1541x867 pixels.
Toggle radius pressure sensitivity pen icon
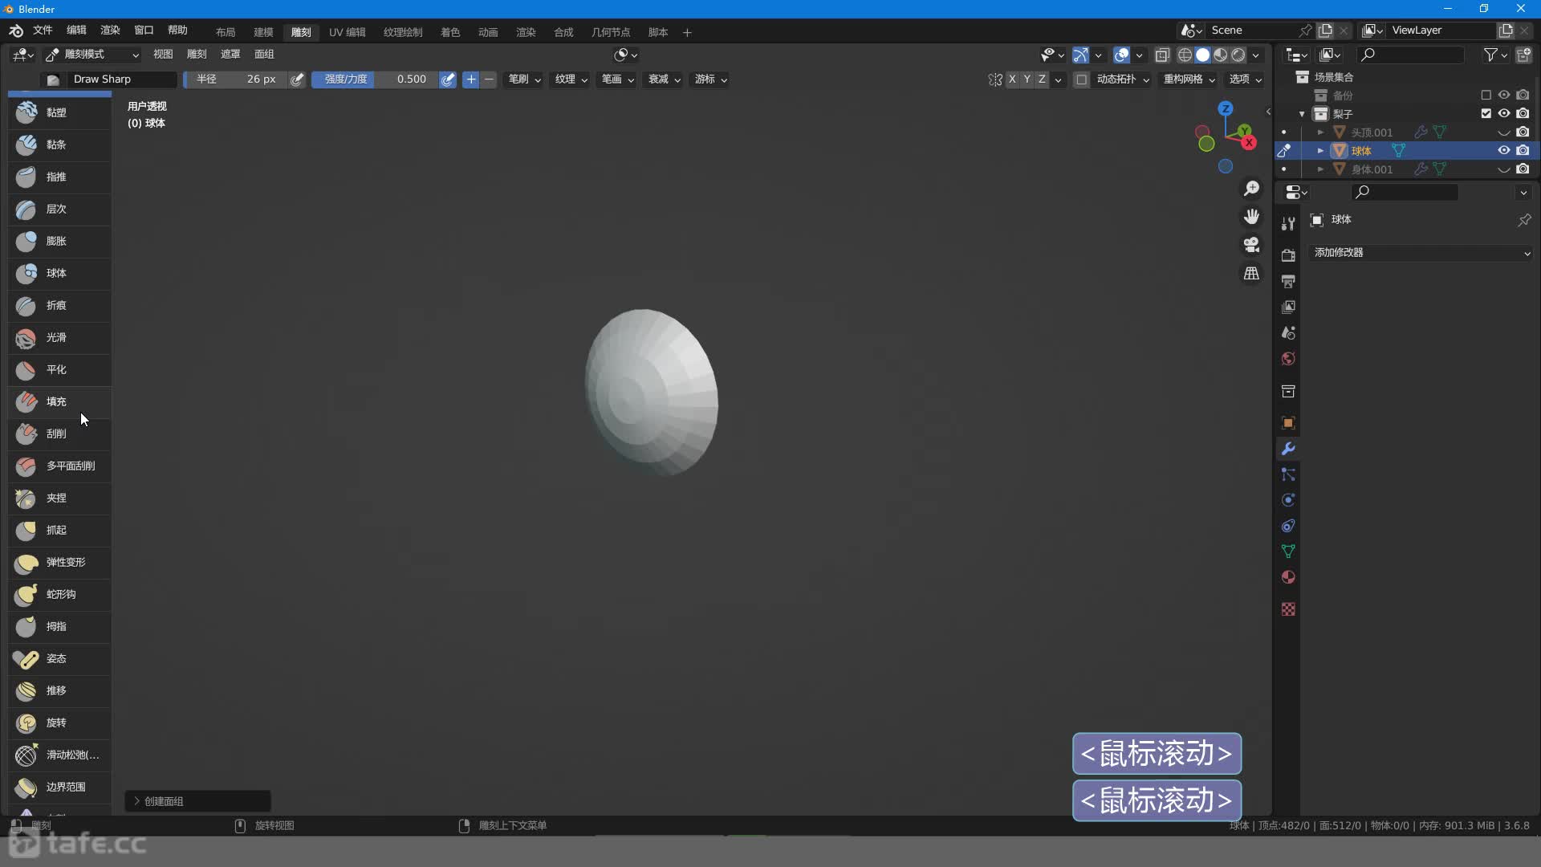coord(297,79)
